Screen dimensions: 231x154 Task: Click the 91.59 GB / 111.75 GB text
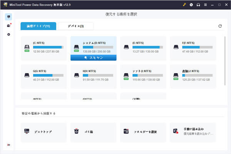(95, 80)
